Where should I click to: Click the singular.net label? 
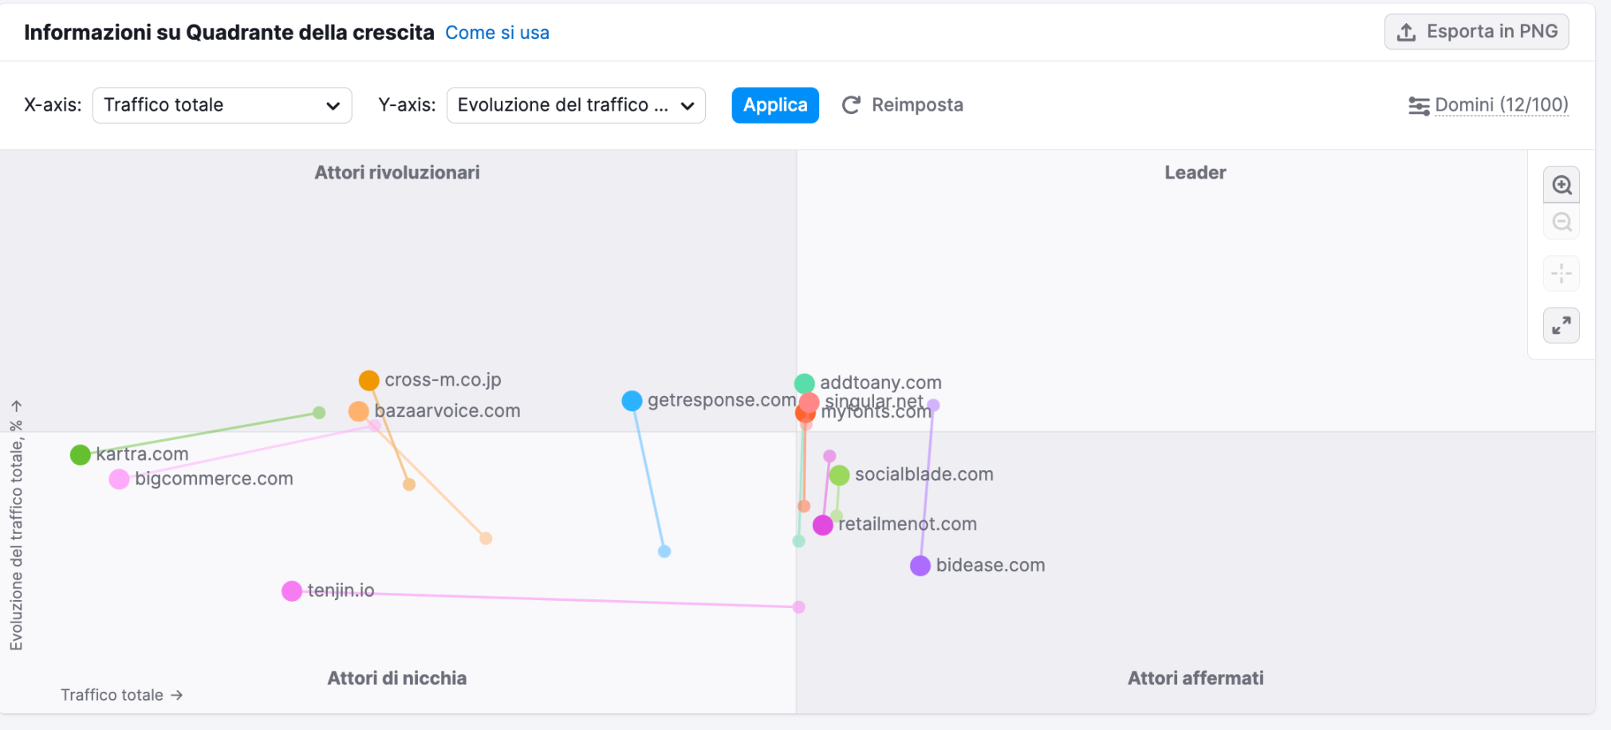click(x=874, y=401)
